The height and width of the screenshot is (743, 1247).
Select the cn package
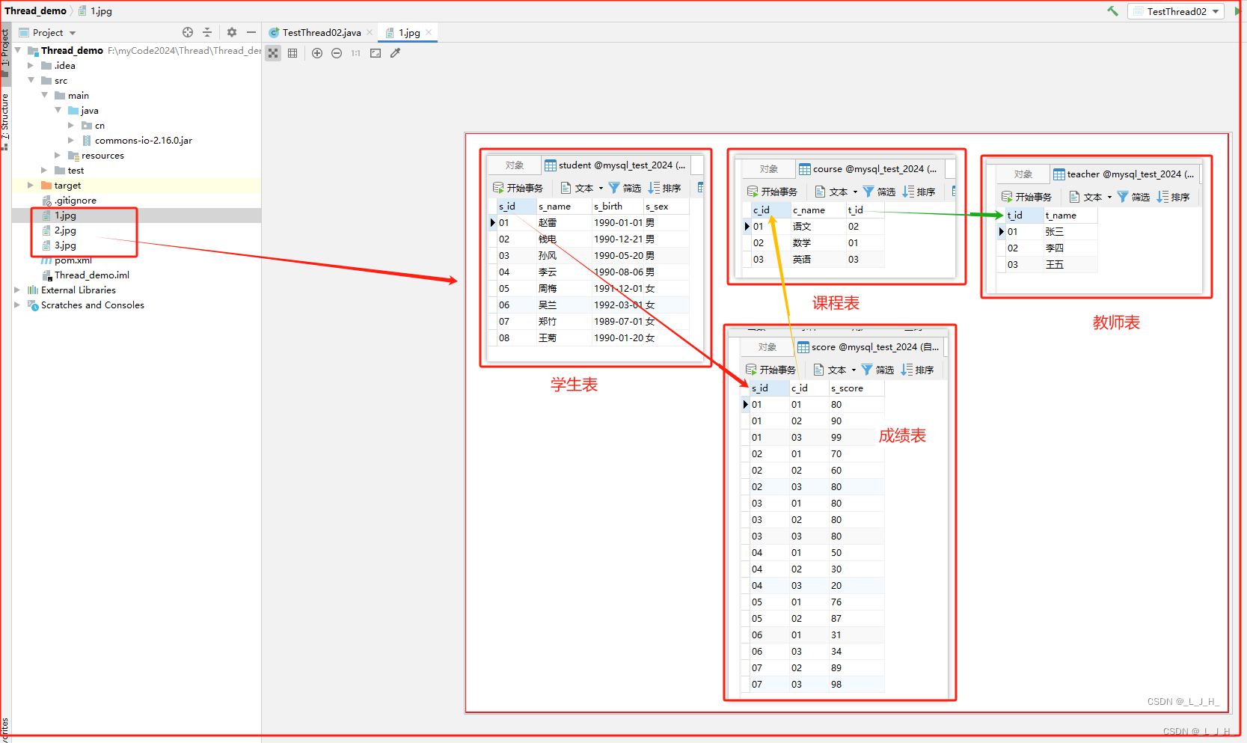coord(99,125)
